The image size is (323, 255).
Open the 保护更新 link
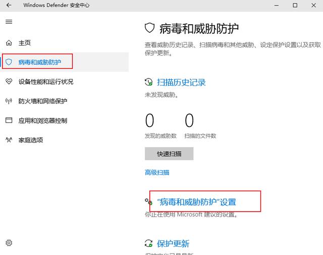click(x=173, y=243)
